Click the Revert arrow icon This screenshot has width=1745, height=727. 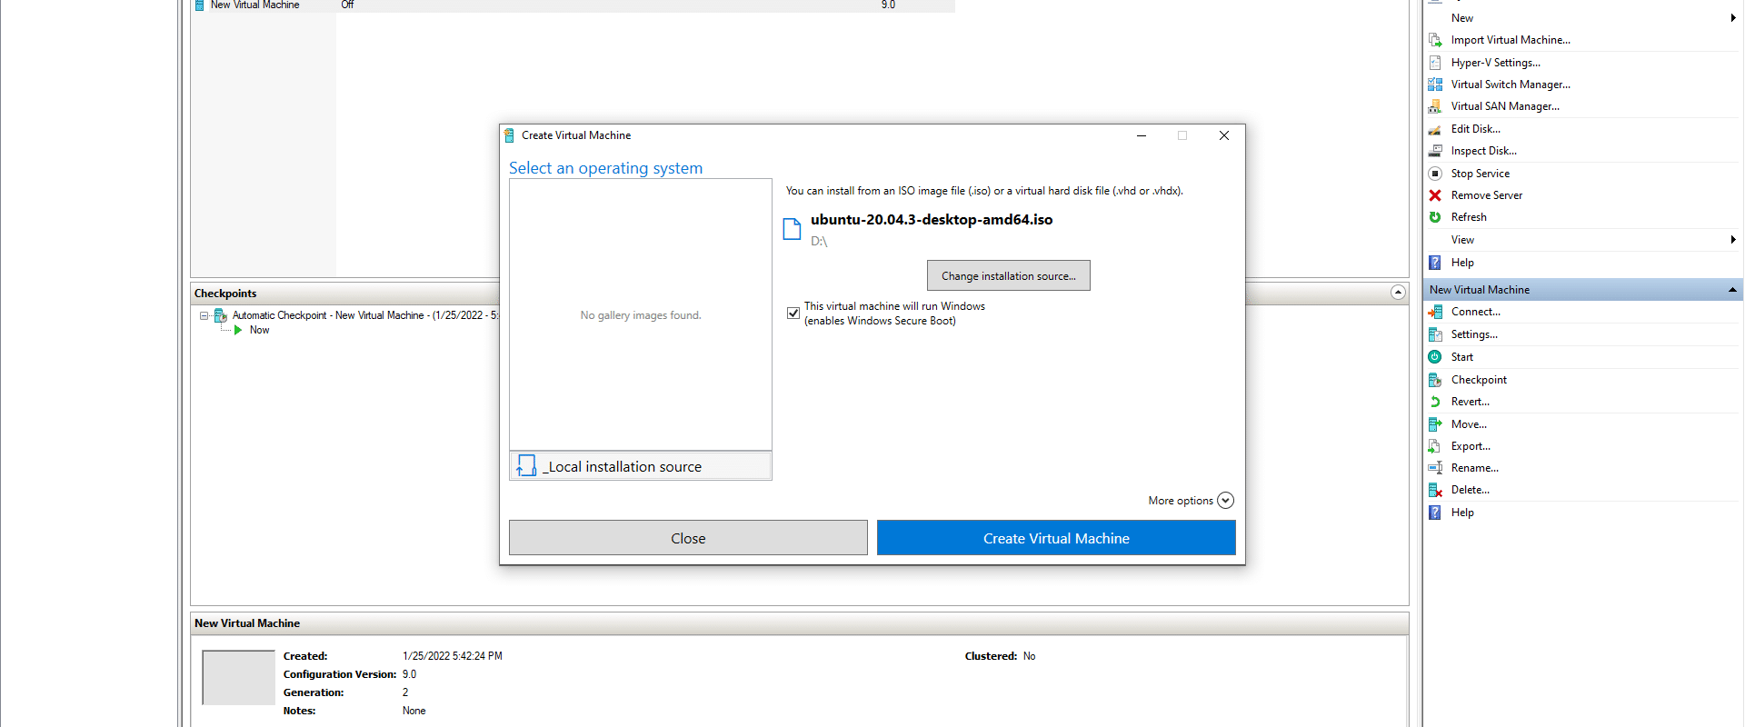[x=1435, y=402]
